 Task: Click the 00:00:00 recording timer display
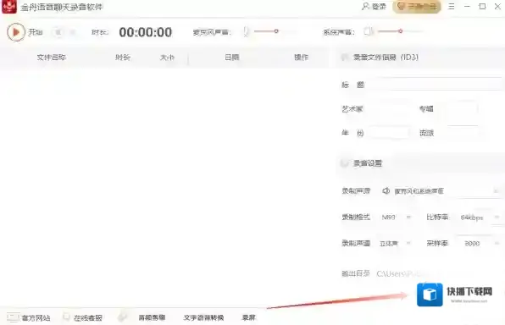[146, 32]
